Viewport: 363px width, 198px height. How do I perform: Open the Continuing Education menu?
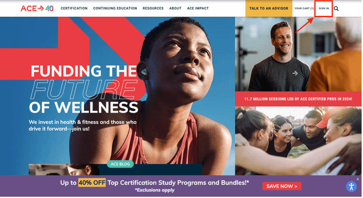point(115,8)
